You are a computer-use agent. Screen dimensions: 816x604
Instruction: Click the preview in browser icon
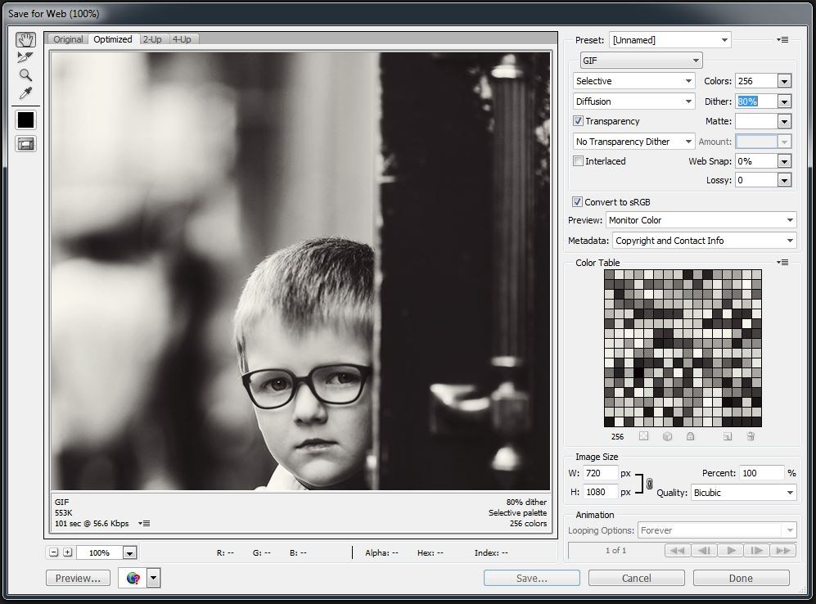tap(133, 579)
